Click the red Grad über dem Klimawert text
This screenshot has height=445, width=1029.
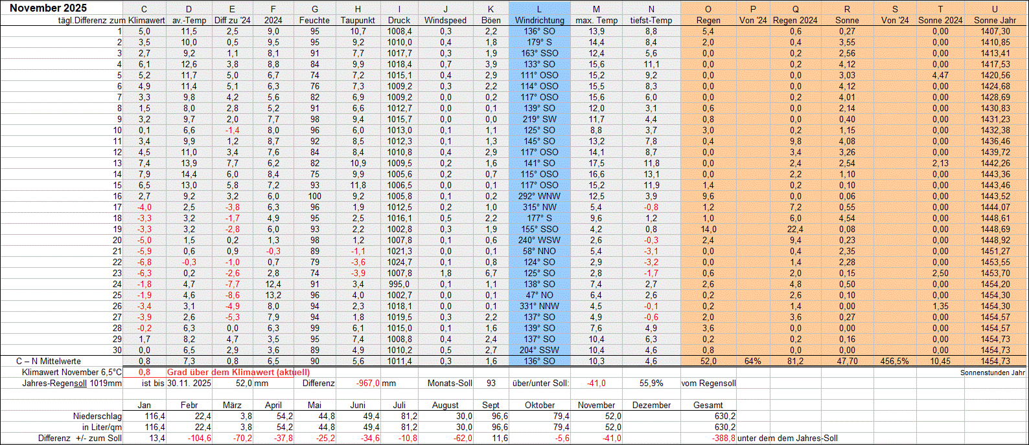click(x=238, y=372)
